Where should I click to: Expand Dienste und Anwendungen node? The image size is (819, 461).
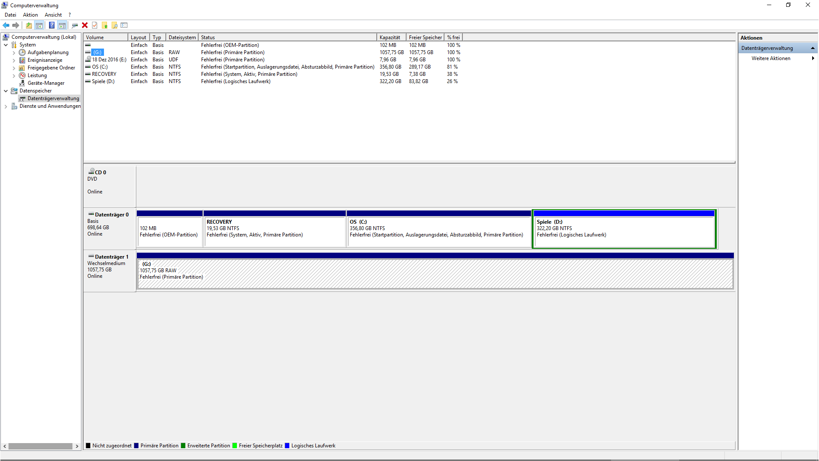pos(6,107)
